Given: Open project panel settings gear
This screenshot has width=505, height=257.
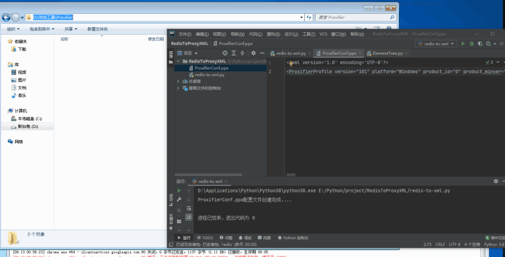Looking at the screenshot, I should pyautogui.click(x=253, y=53).
